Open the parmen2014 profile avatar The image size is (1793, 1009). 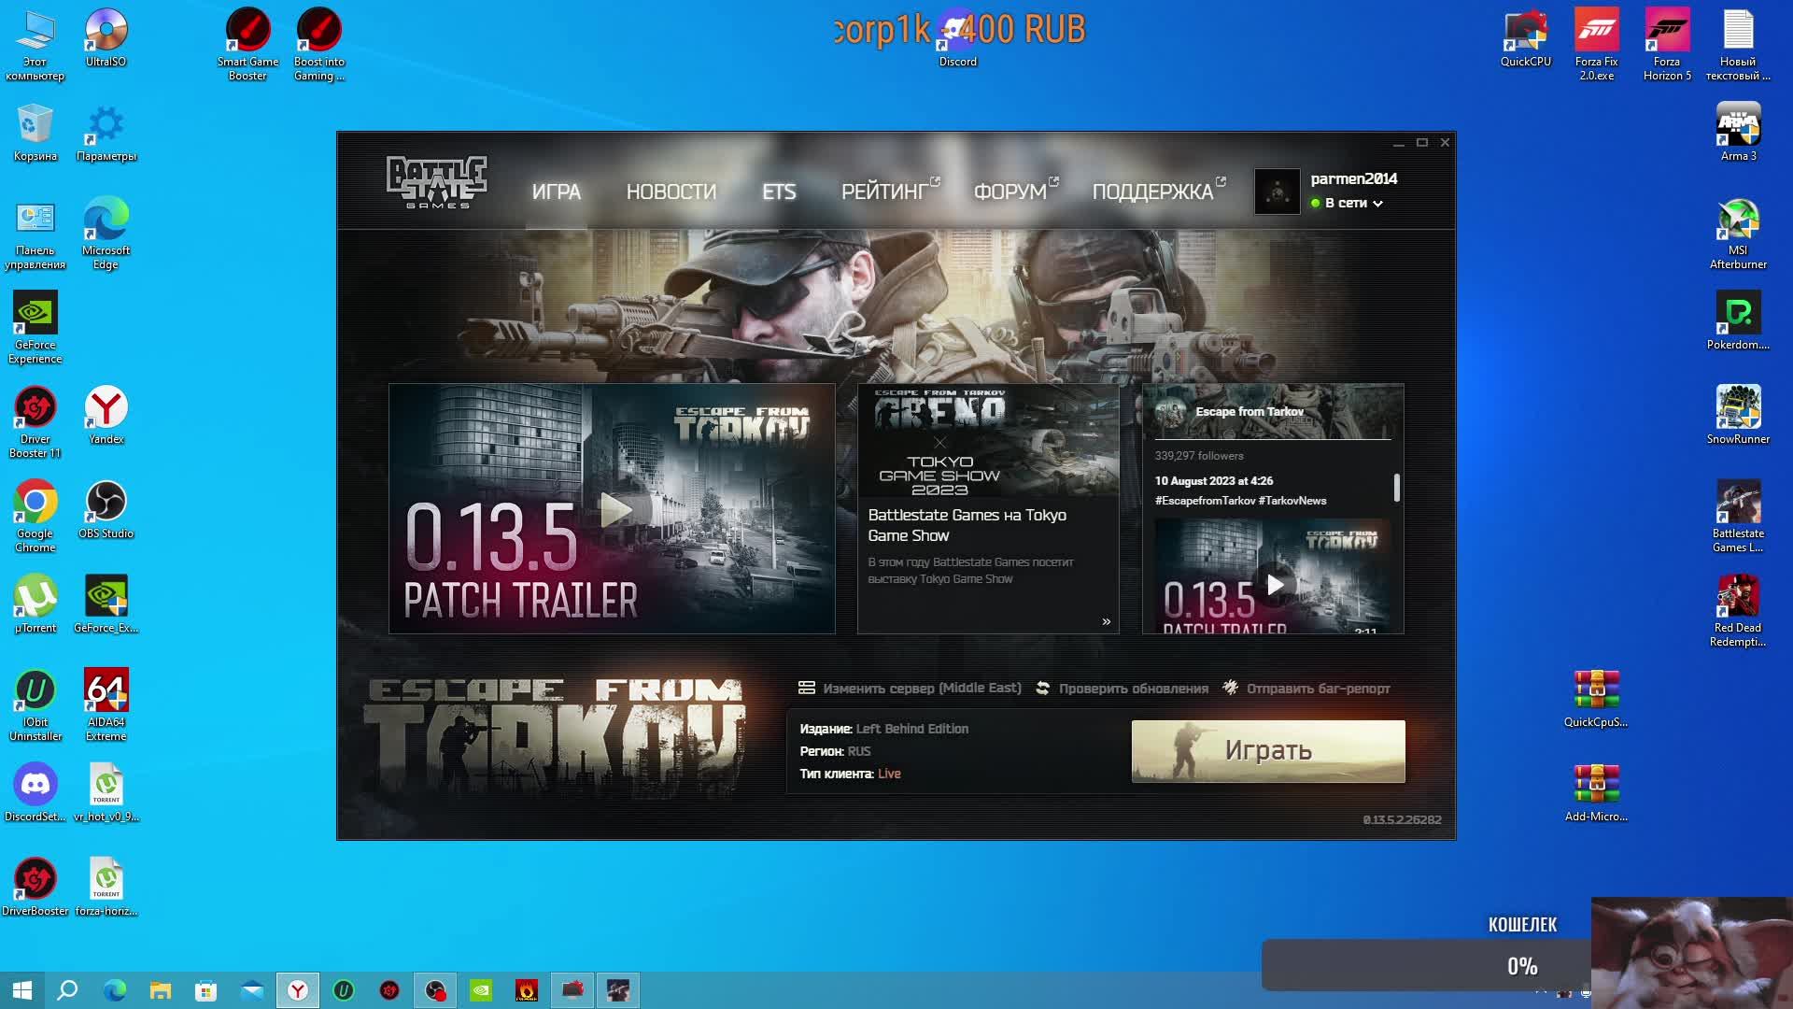(x=1277, y=192)
